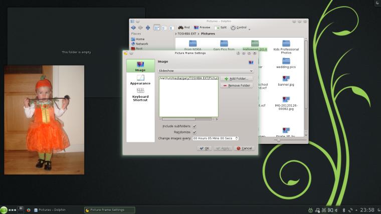Screen dimensions: 381x214
Task: Open the Keyboard Shortcut settings page
Action: (140, 95)
